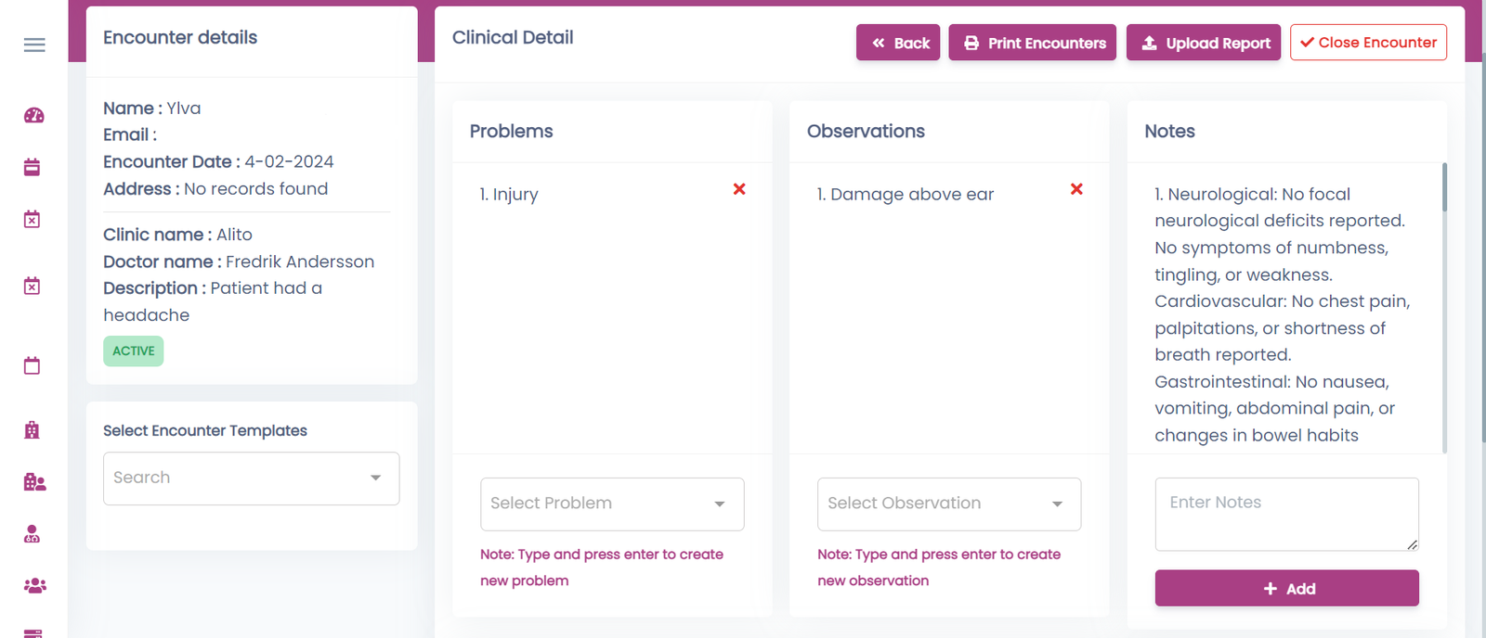Viewport: 1486px width, 638px height.
Task: Open the hamburger menu icon
Action: point(34,45)
